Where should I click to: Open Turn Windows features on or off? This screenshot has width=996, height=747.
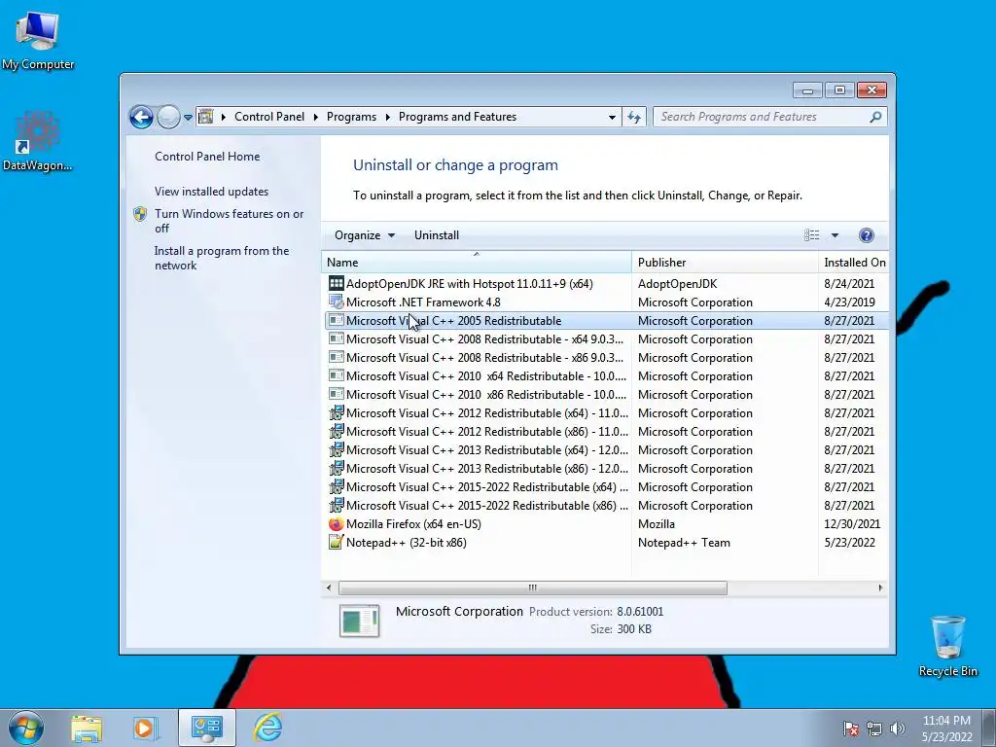coord(229,221)
